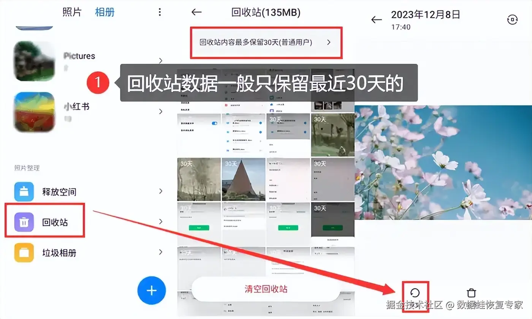Expand the 回收站 chevron

161,222
